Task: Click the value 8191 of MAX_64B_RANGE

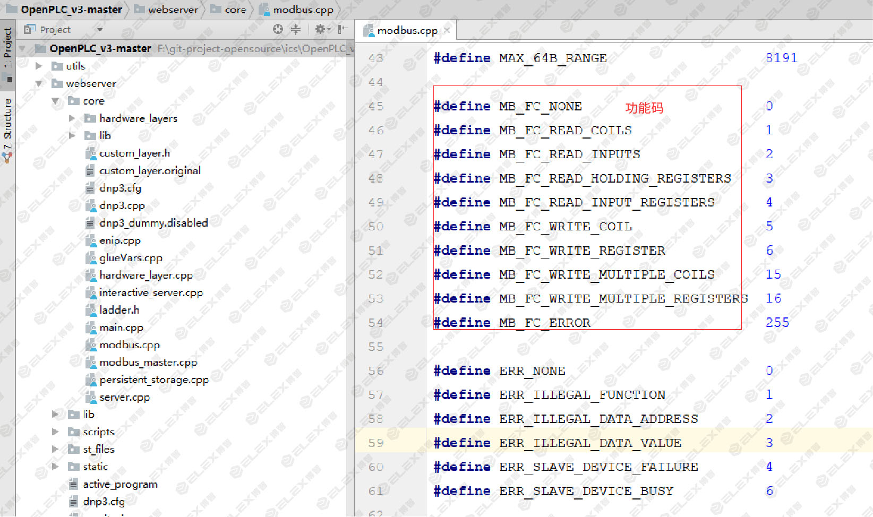Action: [x=781, y=58]
